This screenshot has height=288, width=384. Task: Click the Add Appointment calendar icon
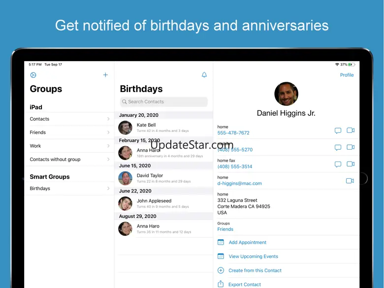(221, 242)
